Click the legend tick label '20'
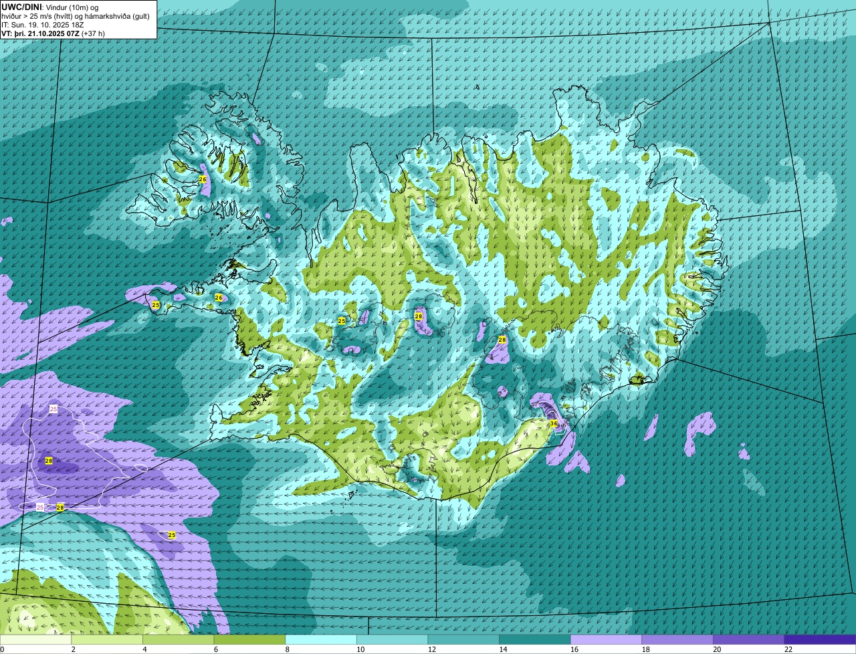This screenshot has width=856, height=654. tap(717, 649)
